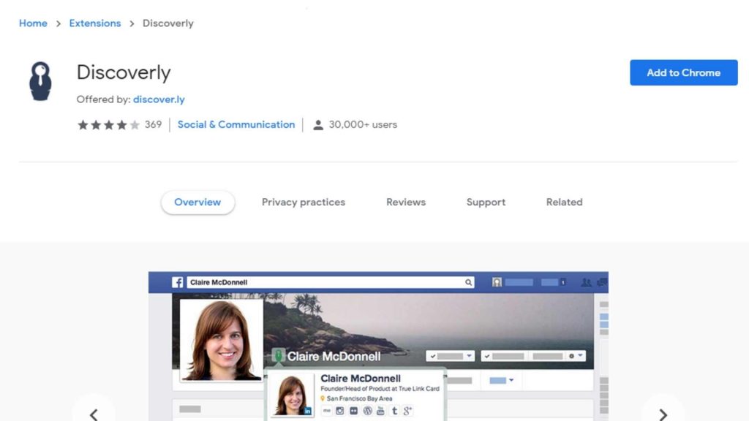This screenshot has width=749, height=421.
Task: Click the checkmark on the Following button
Action: 486,356
